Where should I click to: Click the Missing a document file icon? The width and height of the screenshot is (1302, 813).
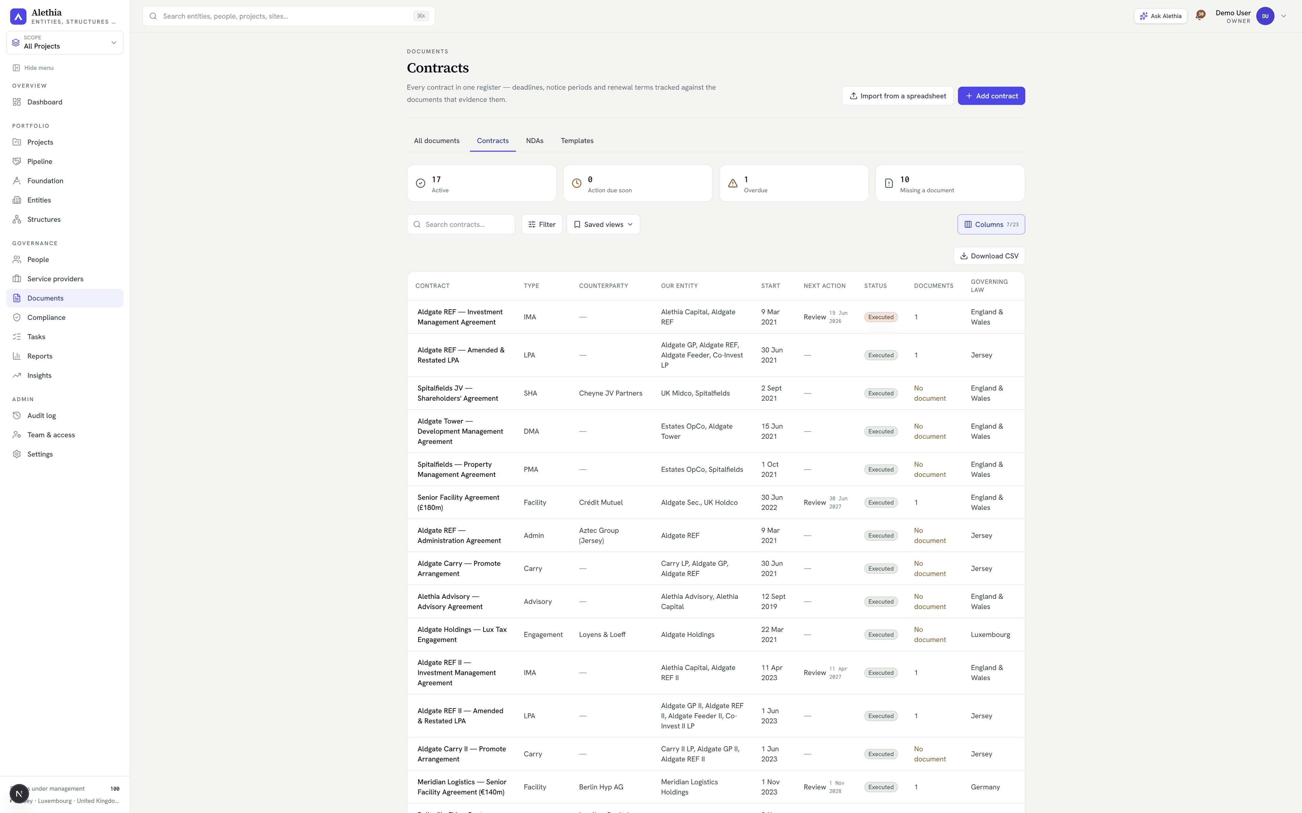(889, 183)
